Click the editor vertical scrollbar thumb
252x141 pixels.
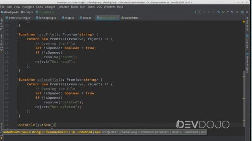244,99
